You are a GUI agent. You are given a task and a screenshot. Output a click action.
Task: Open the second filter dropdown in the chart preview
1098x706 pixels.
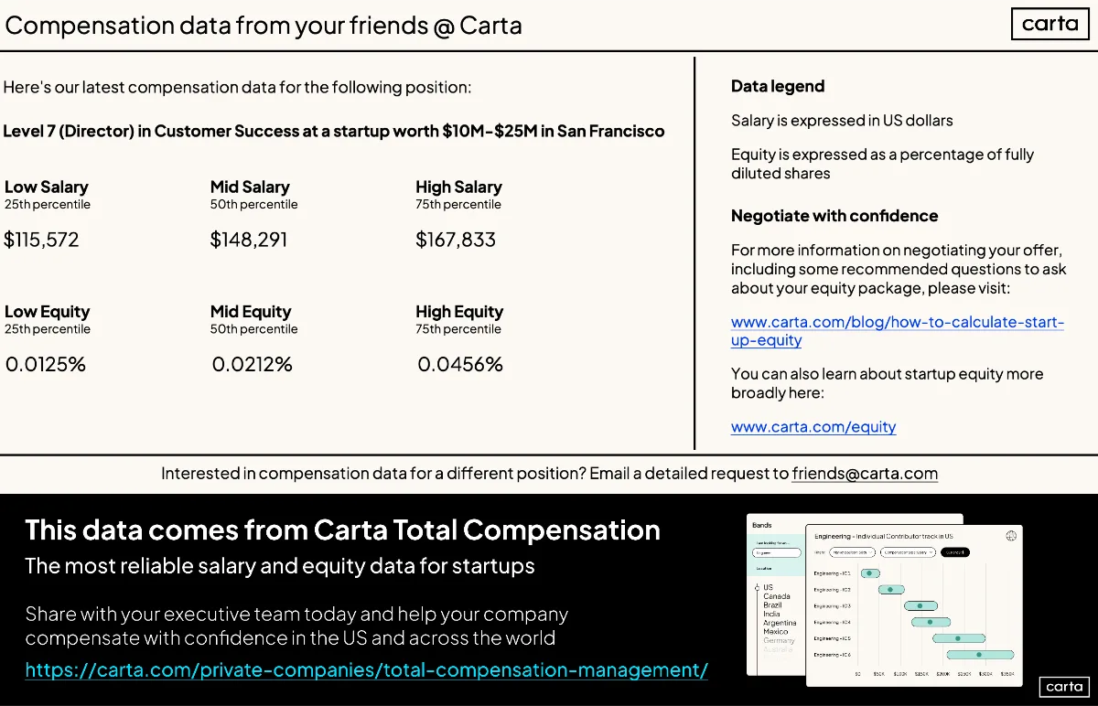tap(908, 552)
